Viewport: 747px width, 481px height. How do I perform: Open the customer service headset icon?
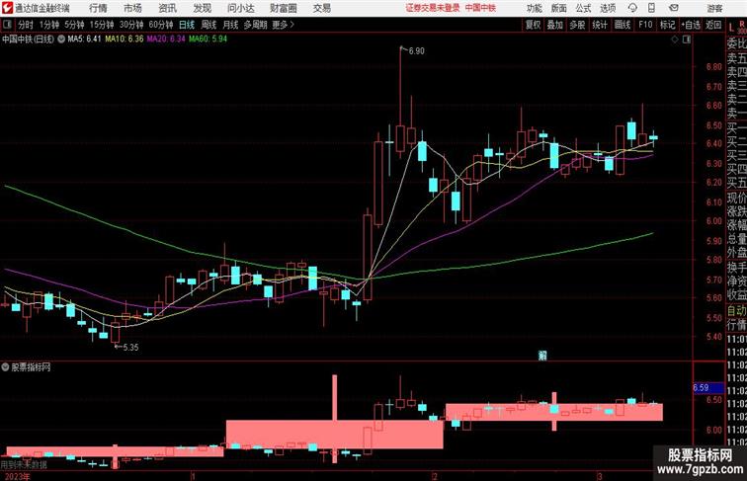(x=632, y=8)
